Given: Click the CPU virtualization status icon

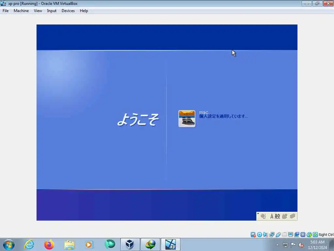Looking at the screenshot, I should coord(303,235).
